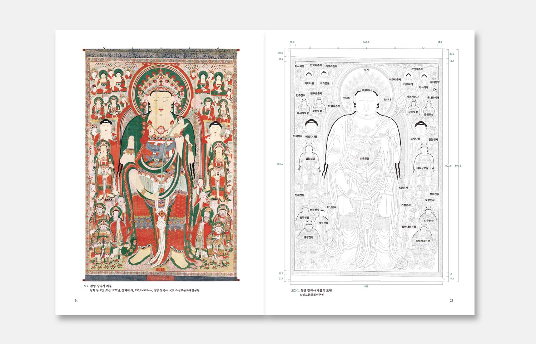Viewport: 536px width, 344px height.
Task: Click the '헌주천녀' label
Action: [301, 95]
